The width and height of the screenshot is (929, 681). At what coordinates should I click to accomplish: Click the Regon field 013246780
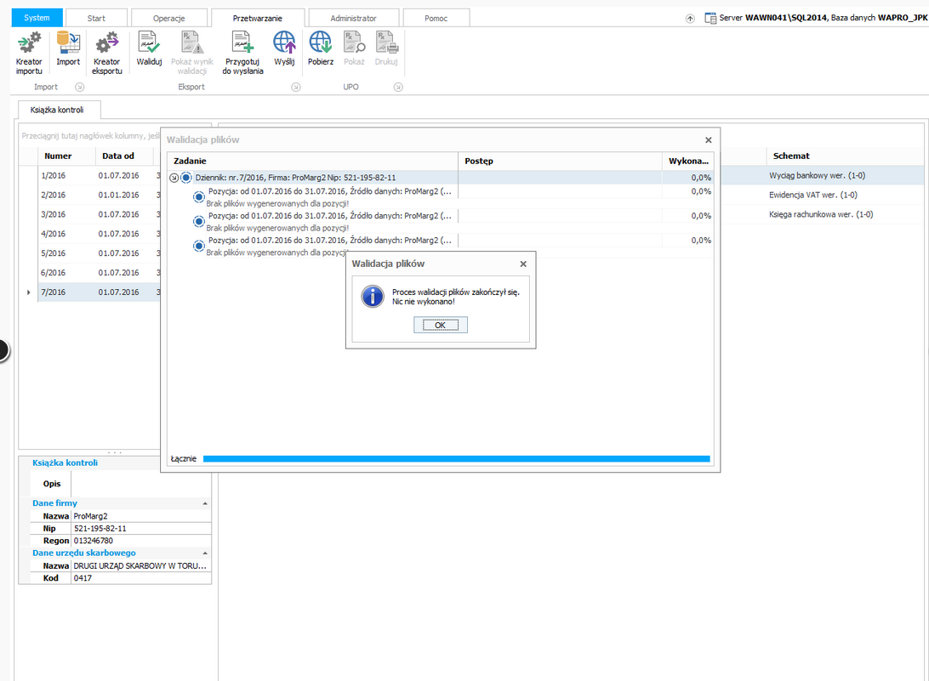(x=141, y=541)
